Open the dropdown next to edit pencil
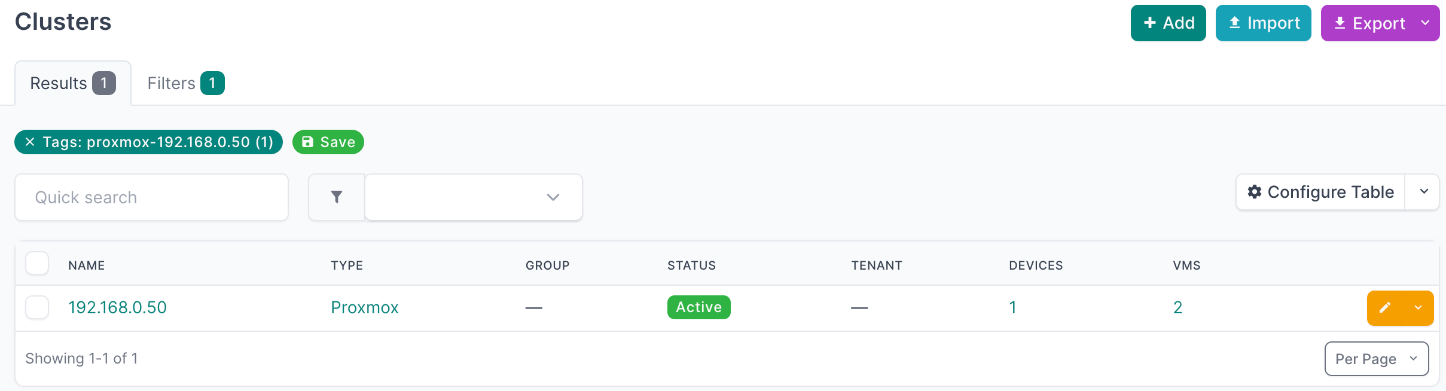The height and width of the screenshot is (391, 1446). click(1417, 308)
